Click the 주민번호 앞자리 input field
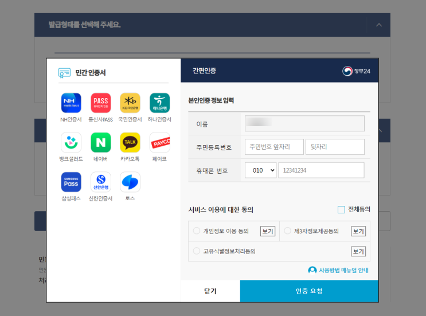Viewport: 426px width, 316px height. pos(274,147)
